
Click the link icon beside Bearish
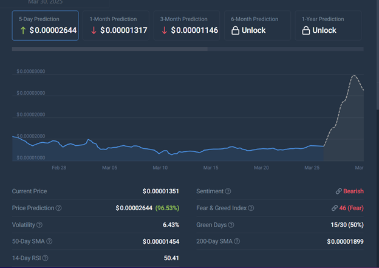coord(338,191)
